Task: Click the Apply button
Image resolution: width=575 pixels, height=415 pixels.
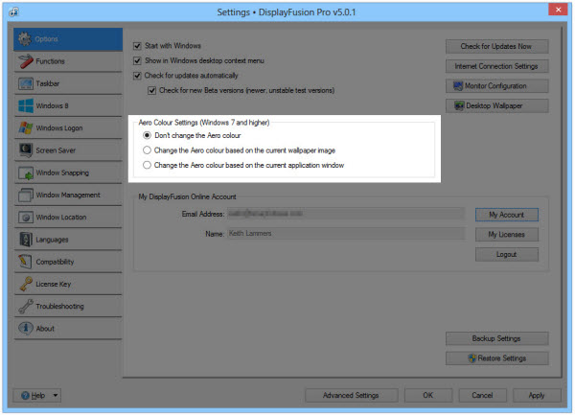Action: click(537, 396)
